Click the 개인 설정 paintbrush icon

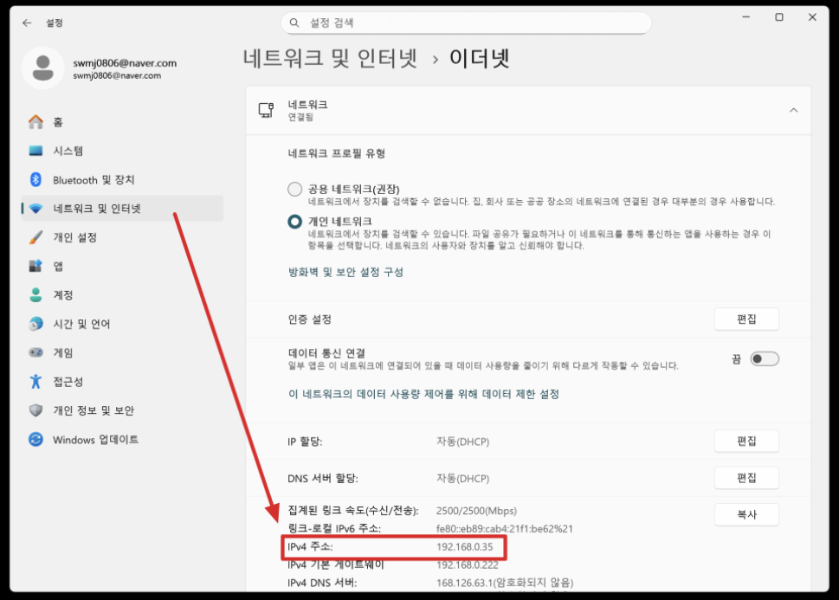[x=35, y=237]
